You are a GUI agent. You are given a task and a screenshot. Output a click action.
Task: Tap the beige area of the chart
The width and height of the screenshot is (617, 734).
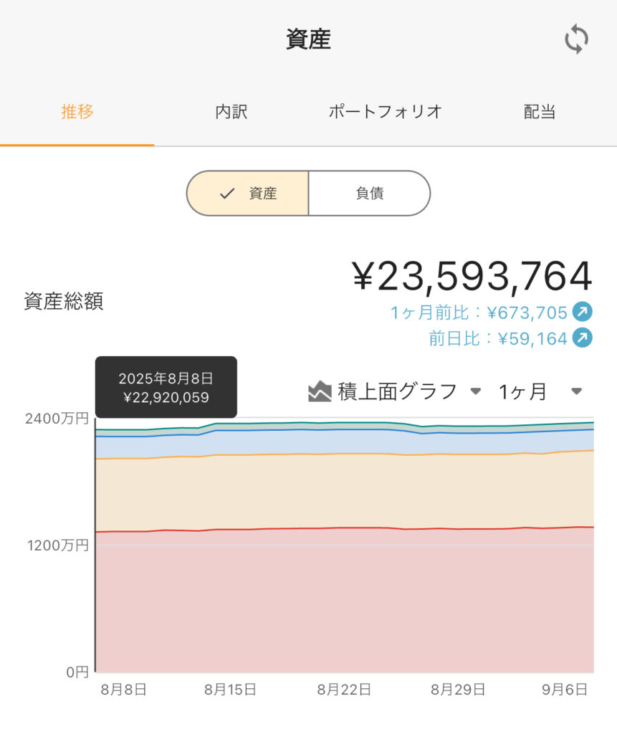(345, 492)
